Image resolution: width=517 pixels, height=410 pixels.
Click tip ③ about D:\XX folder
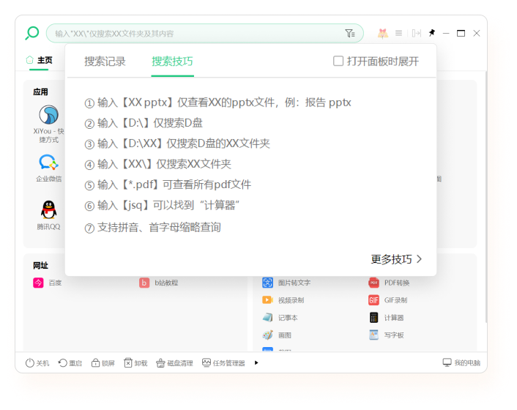click(x=177, y=143)
